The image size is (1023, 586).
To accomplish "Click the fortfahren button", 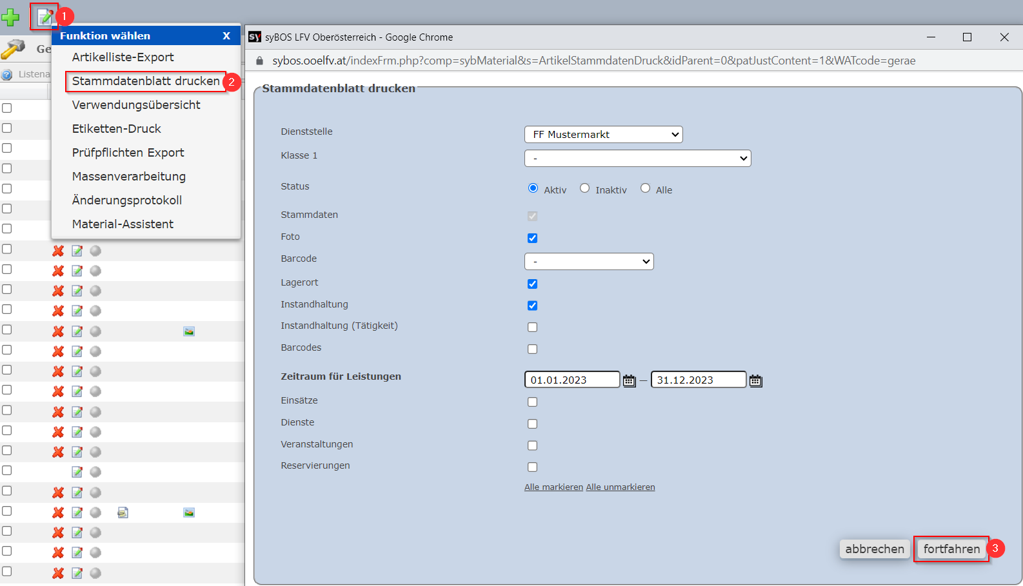I will [x=951, y=549].
